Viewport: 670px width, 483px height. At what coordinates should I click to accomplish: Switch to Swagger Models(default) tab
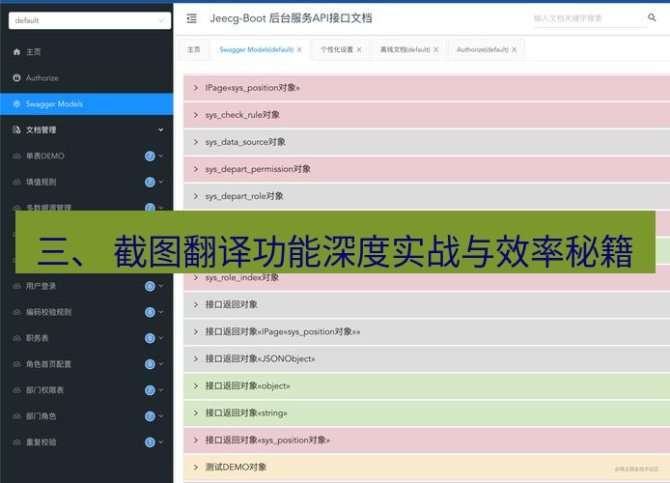coord(257,49)
